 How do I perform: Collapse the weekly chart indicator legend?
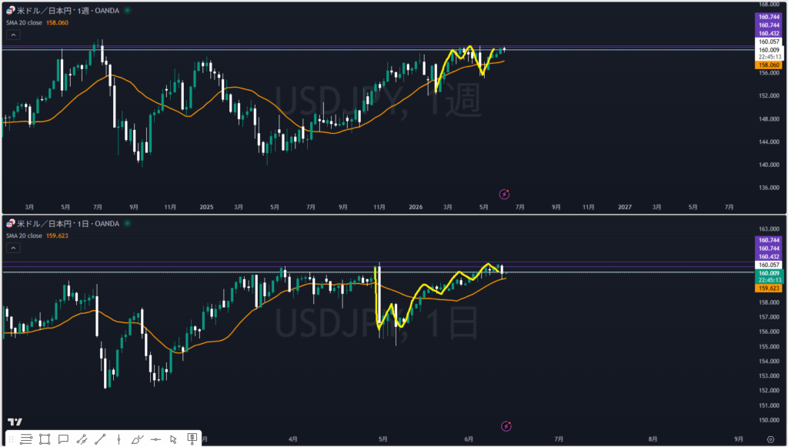[13, 35]
